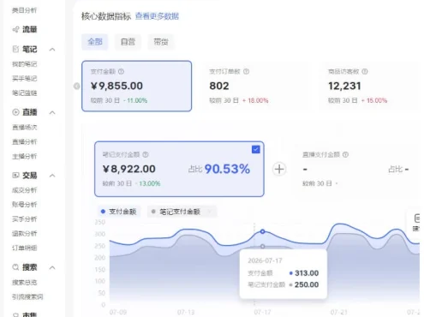Click the 90.53% share value
This screenshot has width=424, height=317.
(x=227, y=169)
